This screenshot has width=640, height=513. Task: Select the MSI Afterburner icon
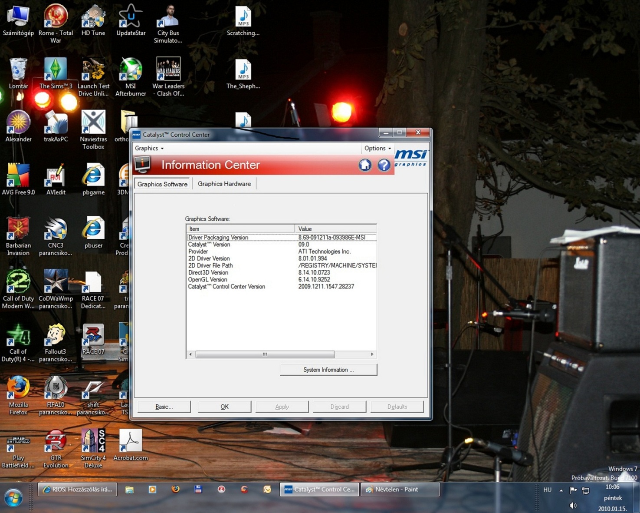131,77
